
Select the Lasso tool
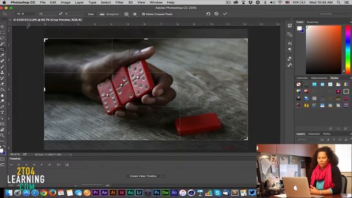tap(2, 38)
